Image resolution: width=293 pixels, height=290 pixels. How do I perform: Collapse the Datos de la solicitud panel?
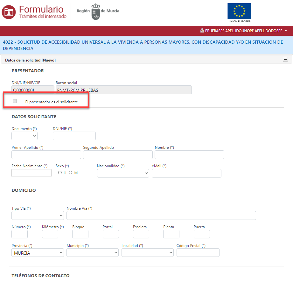pyautogui.click(x=285, y=60)
